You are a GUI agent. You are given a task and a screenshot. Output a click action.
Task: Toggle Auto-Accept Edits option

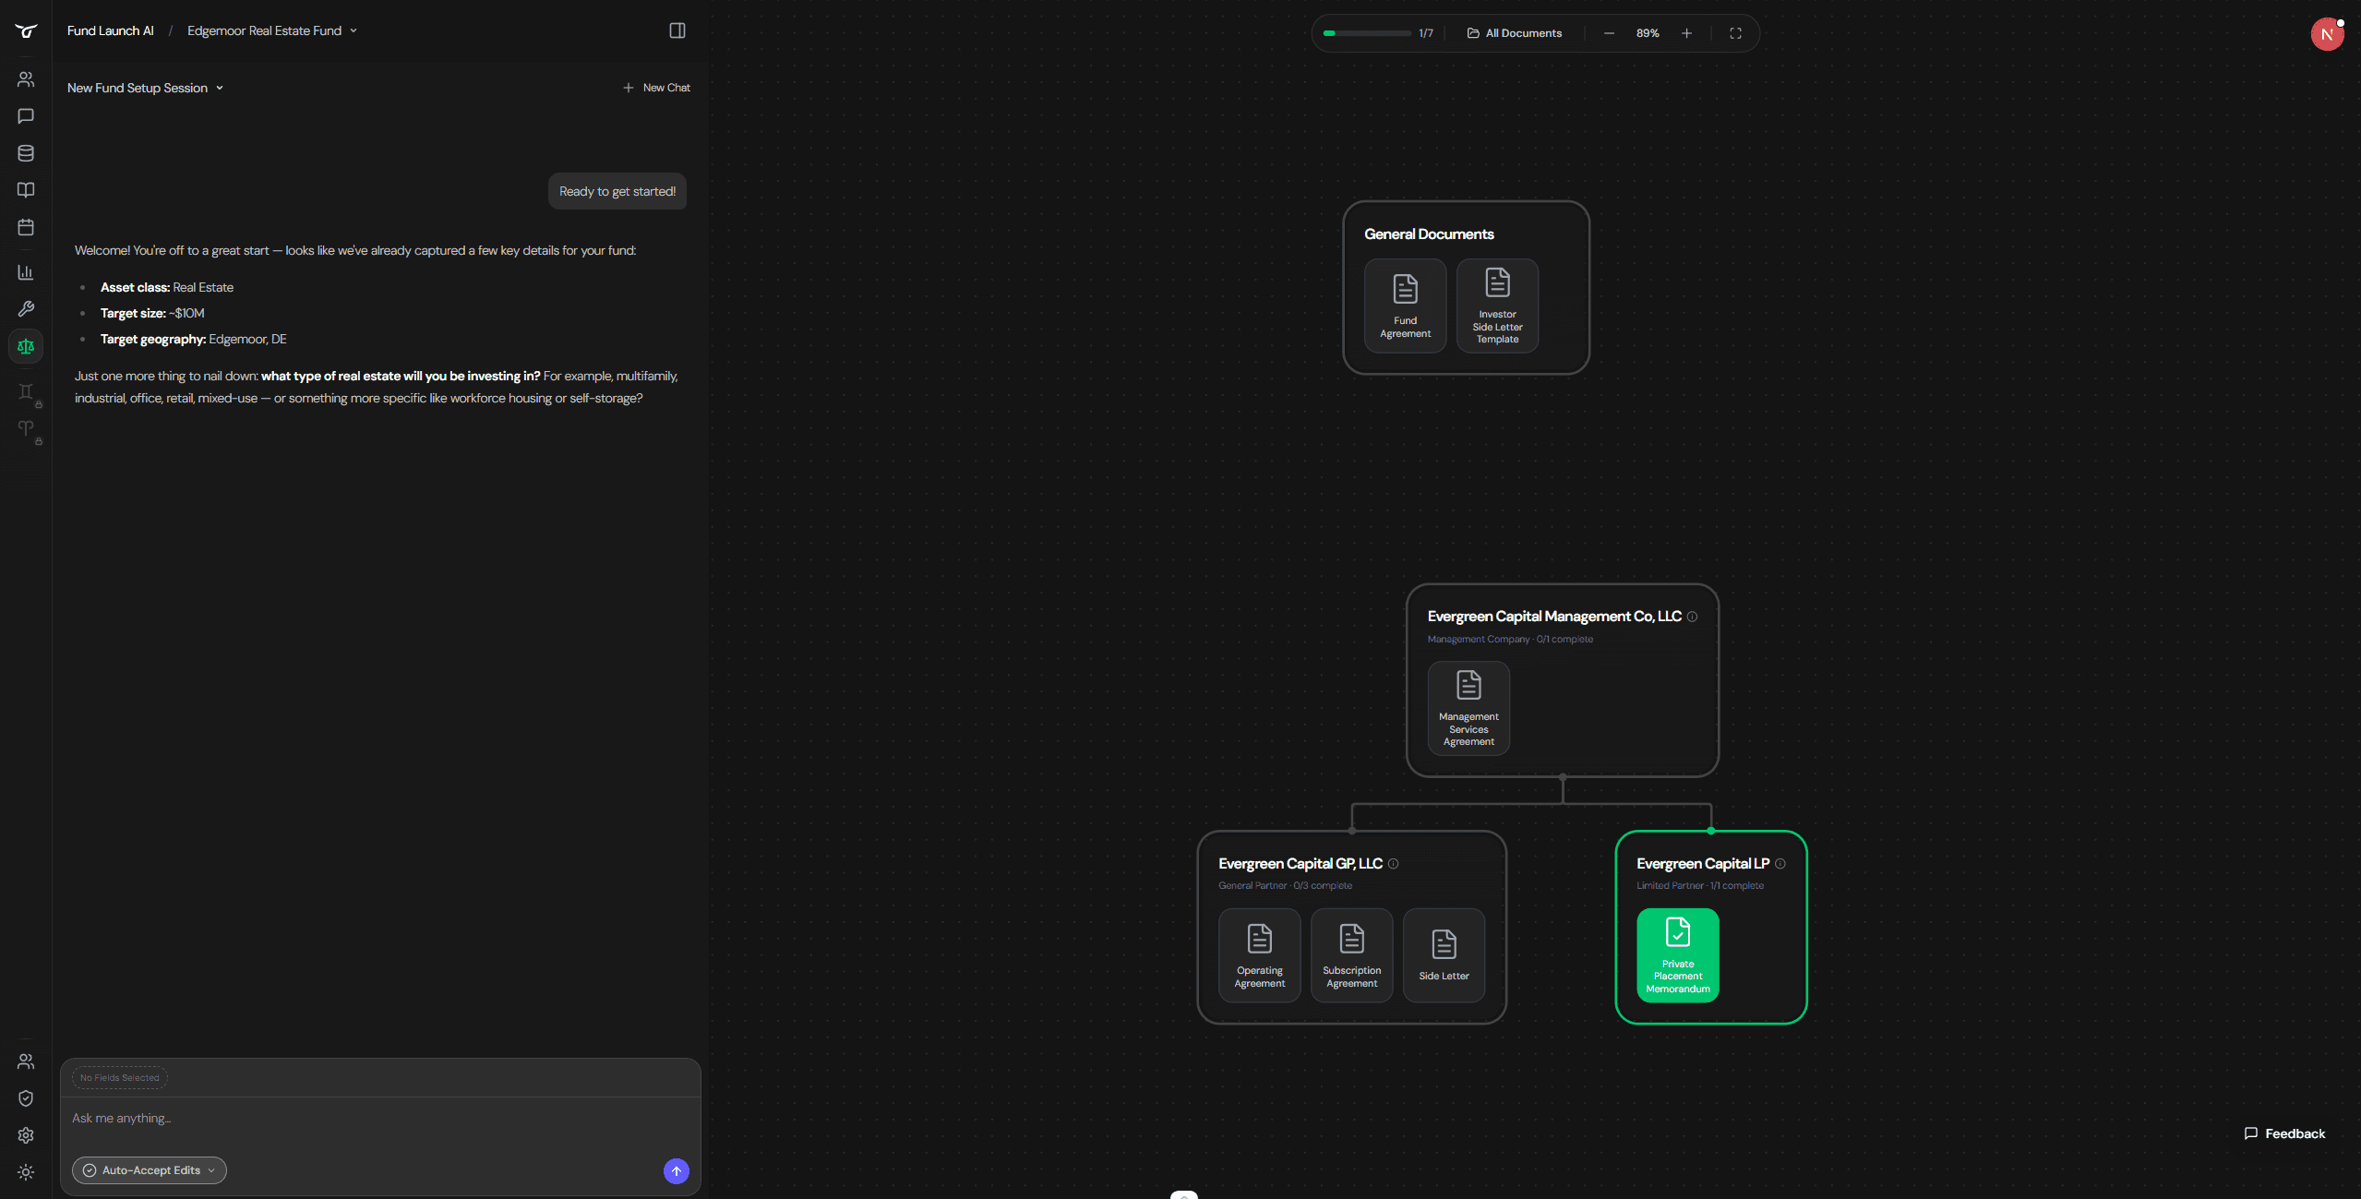pos(150,1170)
